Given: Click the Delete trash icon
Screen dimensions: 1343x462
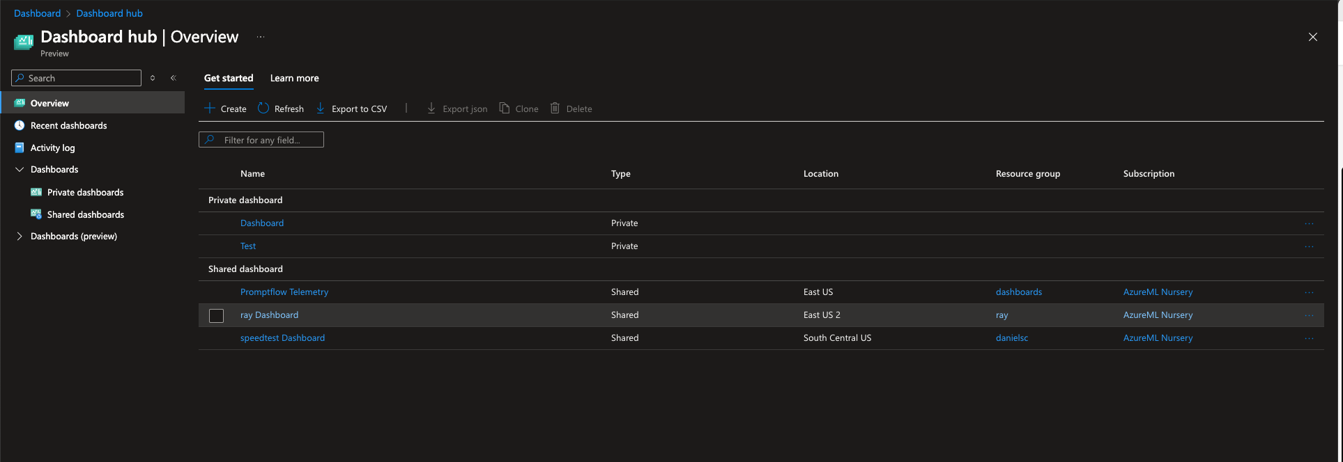Looking at the screenshot, I should coord(555,109).
